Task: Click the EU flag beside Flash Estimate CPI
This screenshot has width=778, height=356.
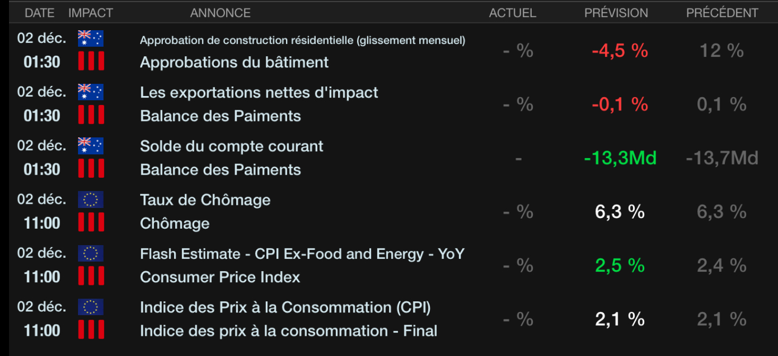Action: pos(91,253)
